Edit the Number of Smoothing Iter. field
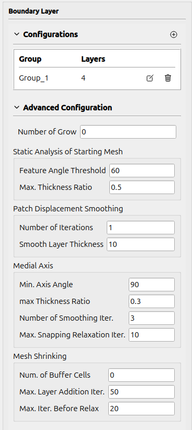 tap(152, 318)
